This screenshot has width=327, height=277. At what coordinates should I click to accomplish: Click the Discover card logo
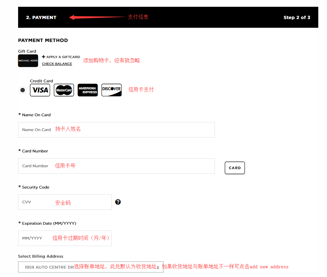tap(111, 90)
